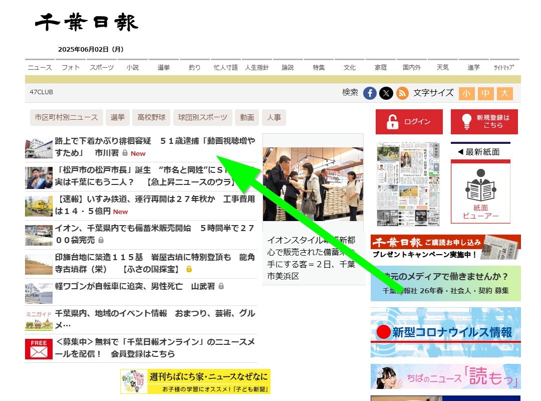The height and width of the screenshot is (401, 541).
Task: Click the 検索 search link
Action: 350,93
